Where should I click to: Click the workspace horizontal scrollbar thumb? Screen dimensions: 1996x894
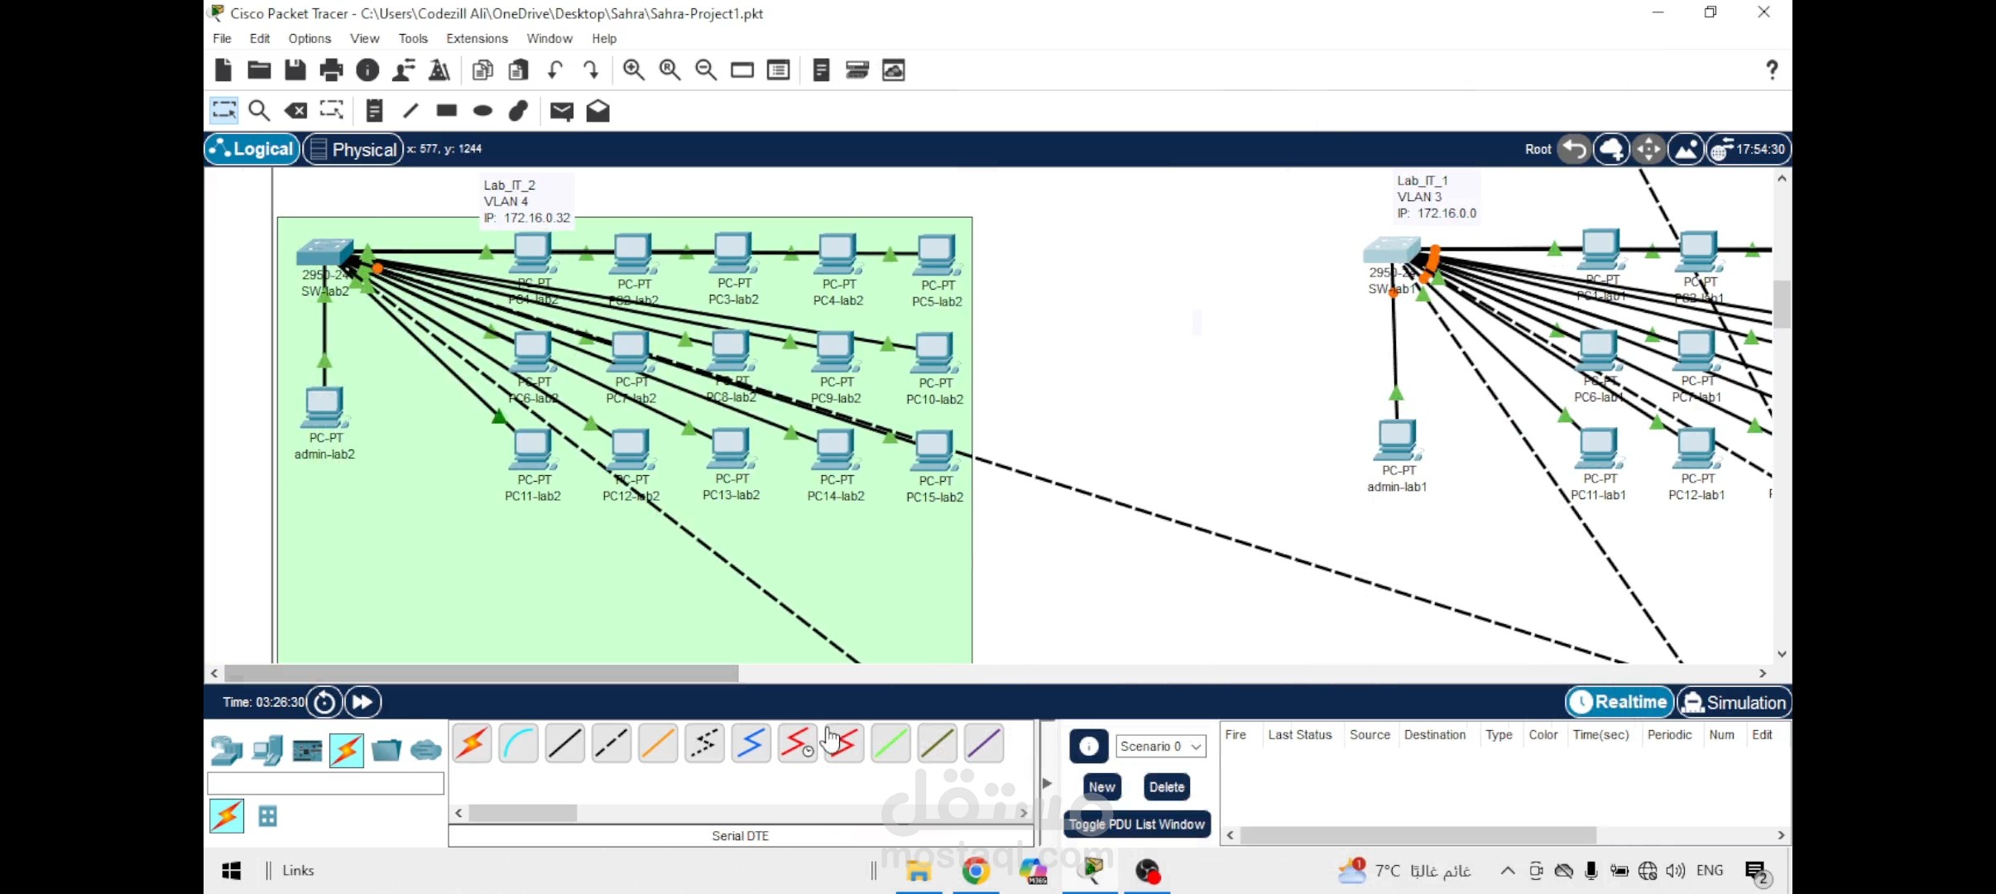[481, 674]
